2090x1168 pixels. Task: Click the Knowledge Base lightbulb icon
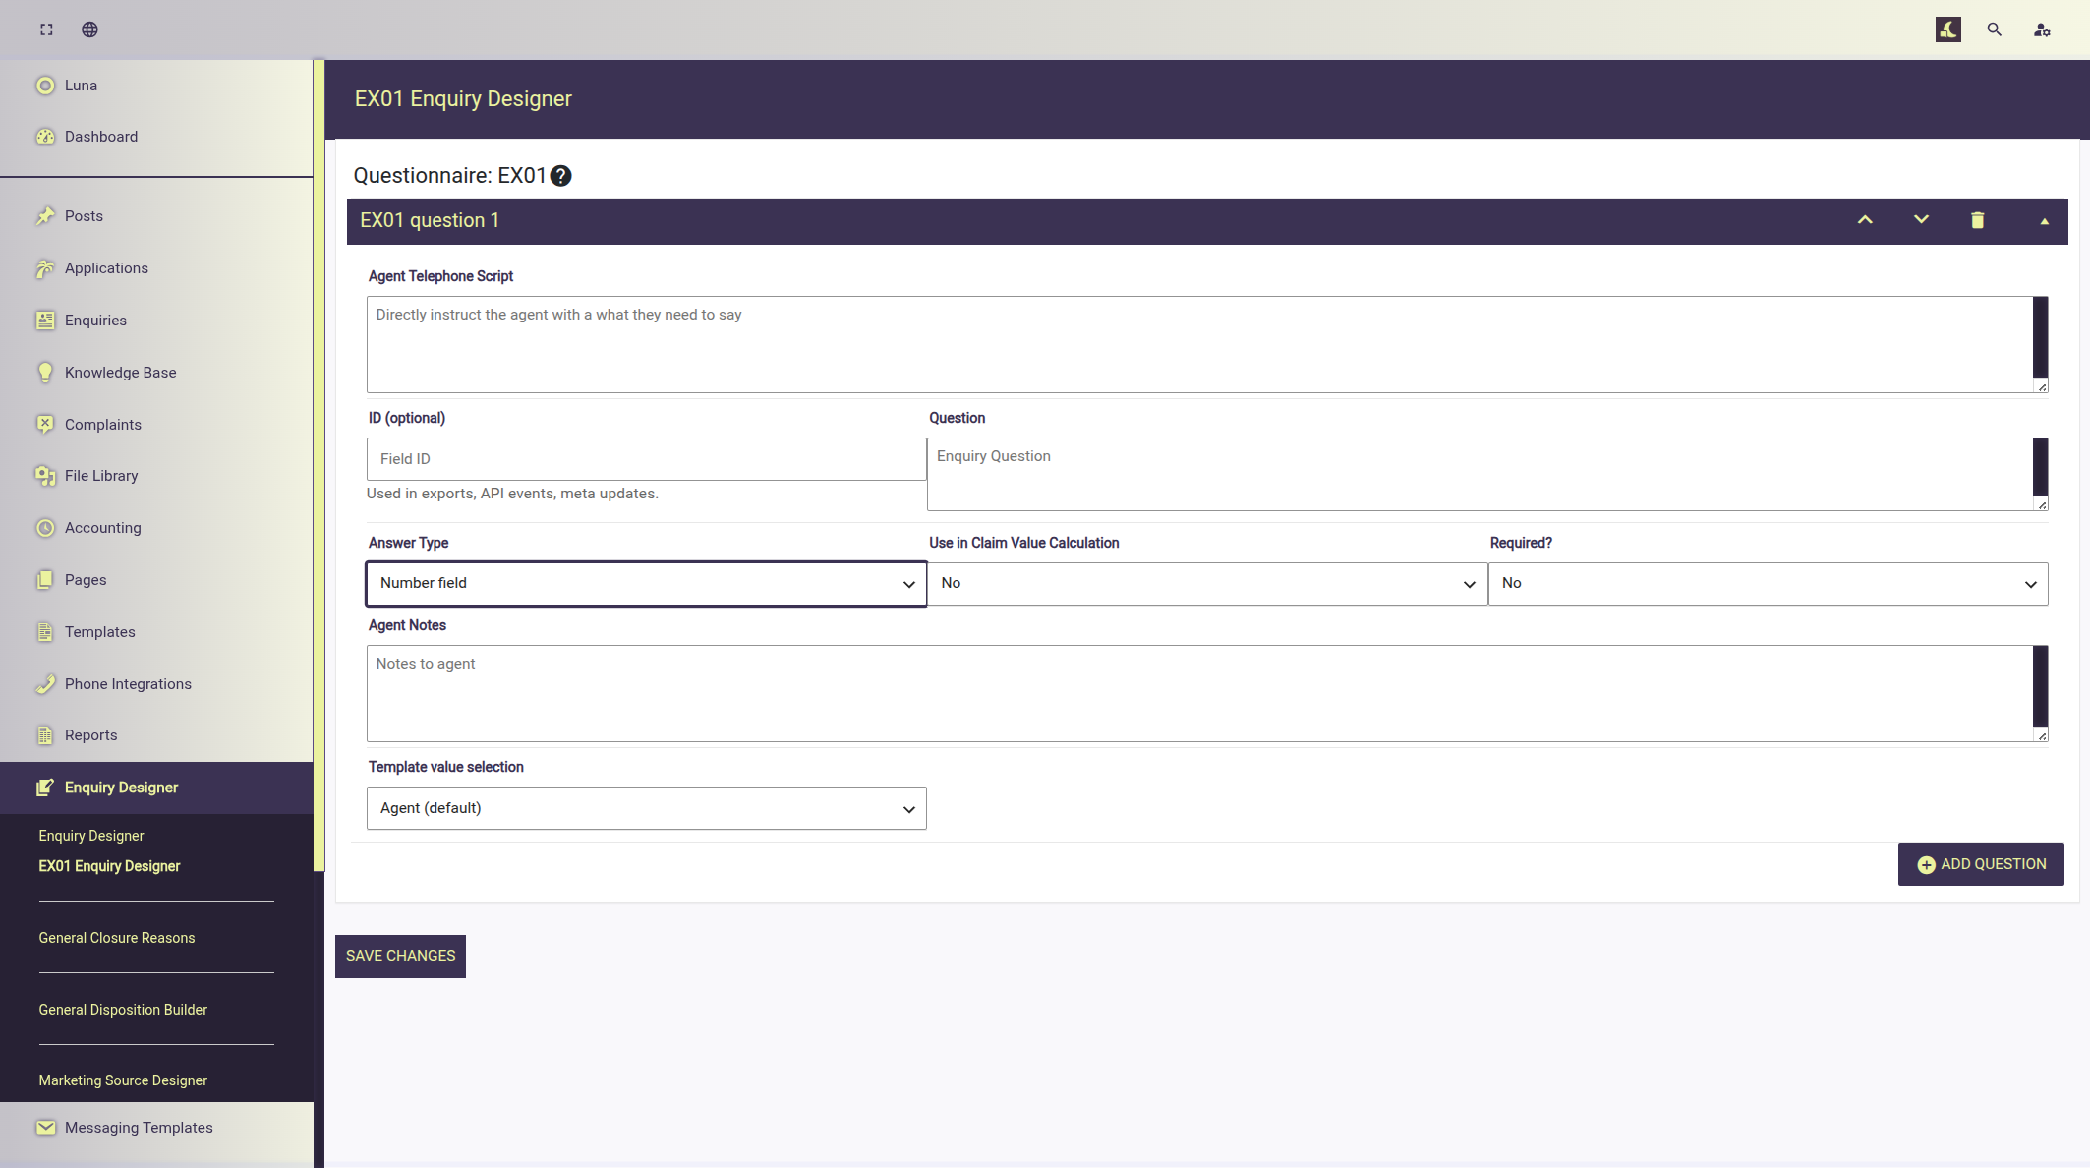point(45,373)
